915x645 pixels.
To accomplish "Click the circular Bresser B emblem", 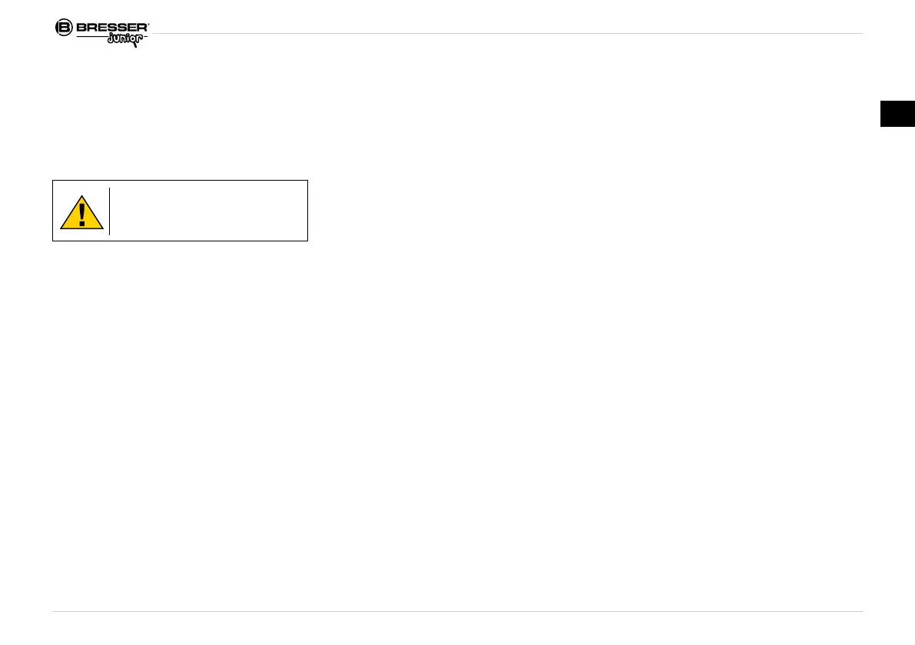I will (64, 28).
